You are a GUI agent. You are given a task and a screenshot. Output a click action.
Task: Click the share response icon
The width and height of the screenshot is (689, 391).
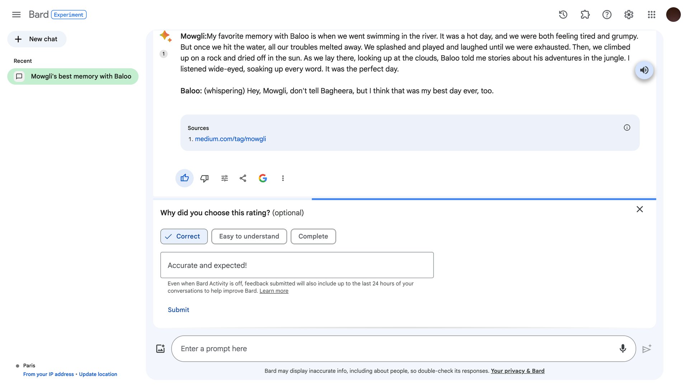click(x=243, y=178)
